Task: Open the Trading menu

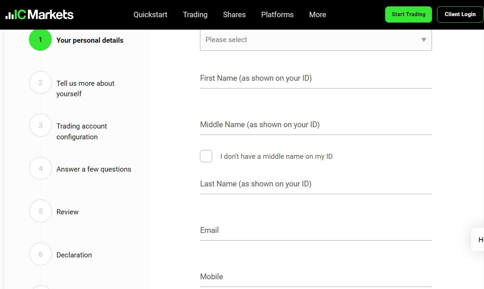Action: point(195,15)
